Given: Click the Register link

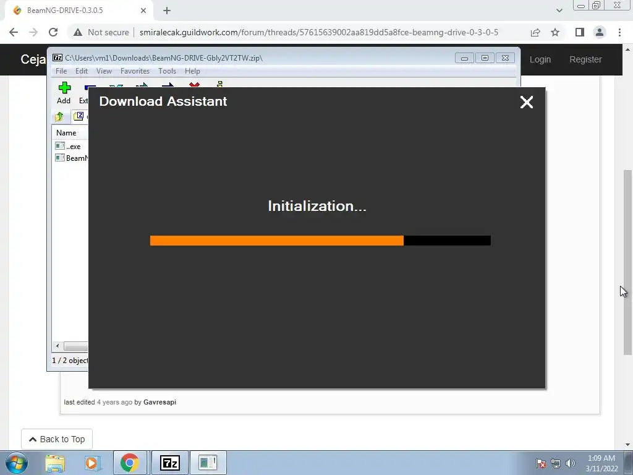Looking at the screenshot, I should point(585,59).
